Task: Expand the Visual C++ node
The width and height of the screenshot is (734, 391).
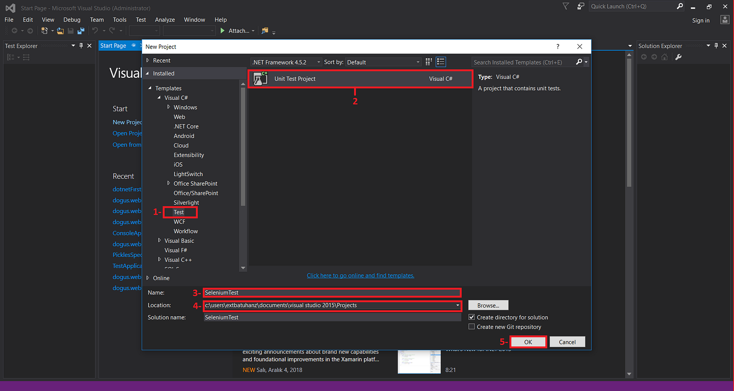Action: (159, 260)
